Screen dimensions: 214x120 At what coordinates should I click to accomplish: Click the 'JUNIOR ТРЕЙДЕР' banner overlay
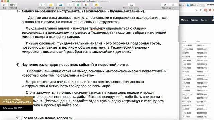click(x=16, y=101)
